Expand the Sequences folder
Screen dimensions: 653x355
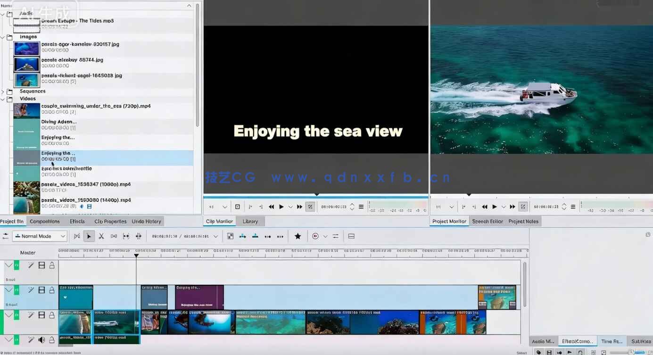(x=3, y=91)
